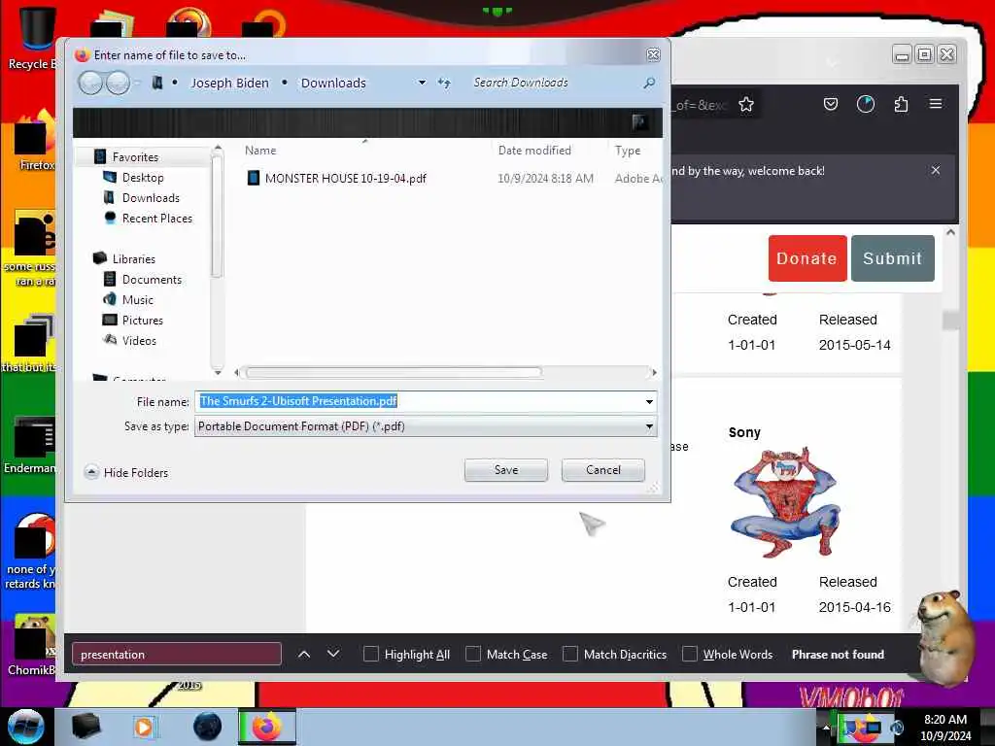Click the Save button
Image resolution: width=995 pixels, height=746 pixels.
(505, 470)
